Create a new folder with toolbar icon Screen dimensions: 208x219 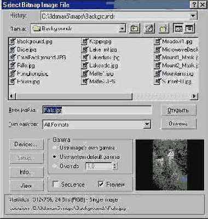(x=163, y=28)
